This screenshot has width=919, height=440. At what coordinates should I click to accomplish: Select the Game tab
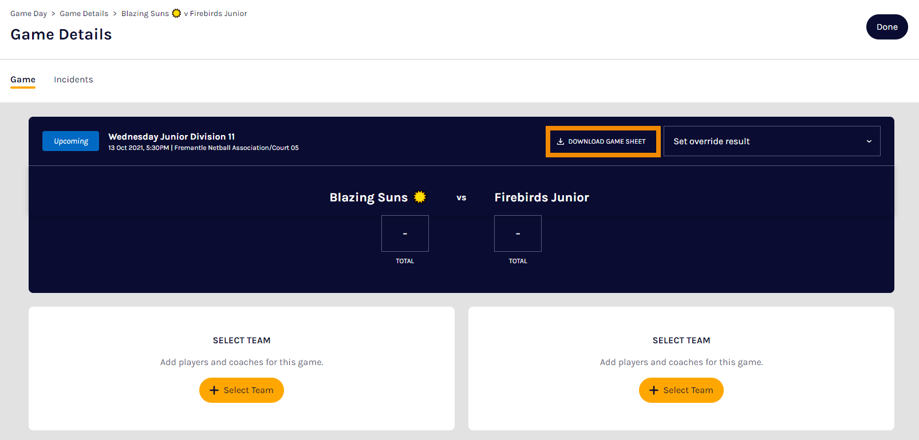point(23,80)
